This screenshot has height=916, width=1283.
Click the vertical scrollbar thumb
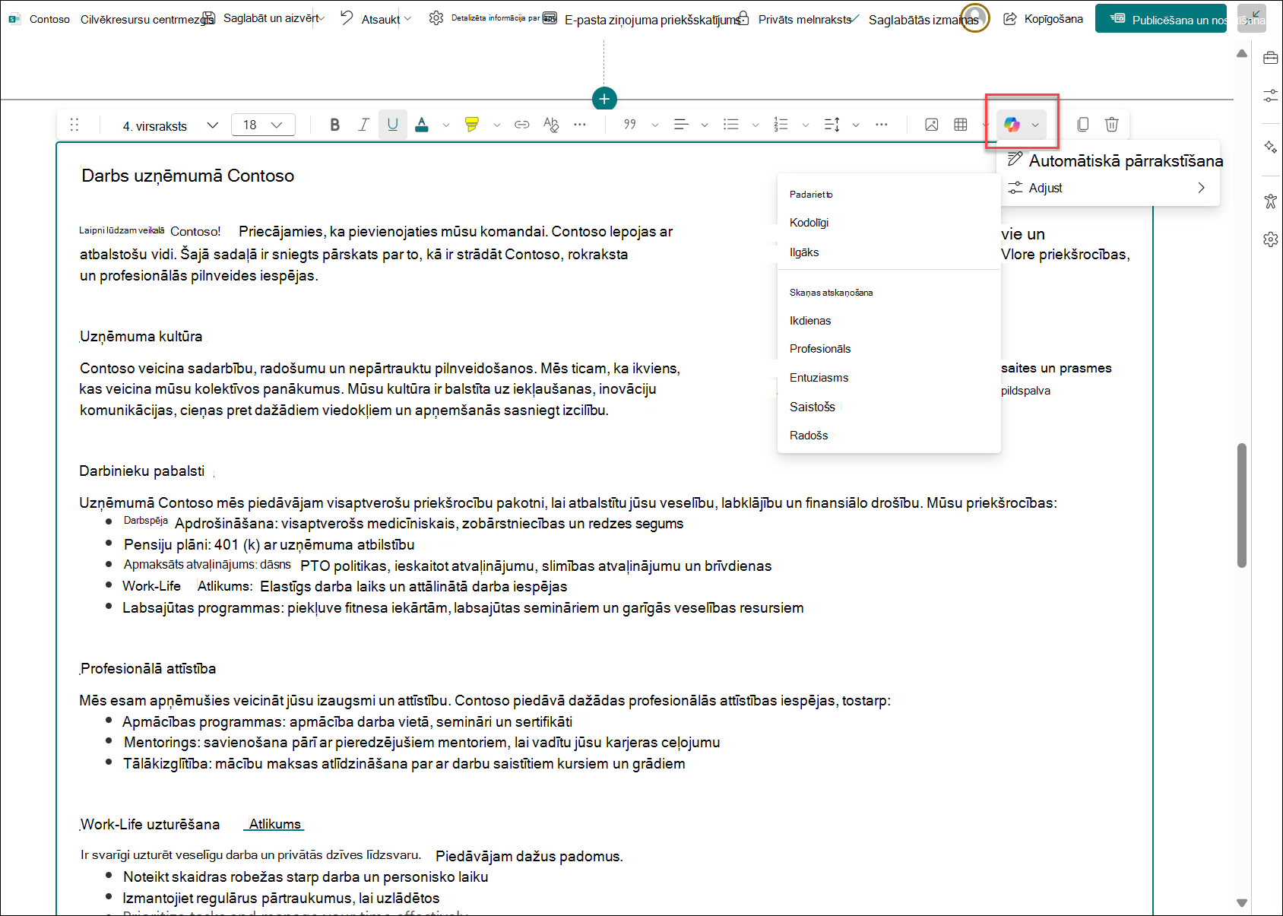[1242, 506]
